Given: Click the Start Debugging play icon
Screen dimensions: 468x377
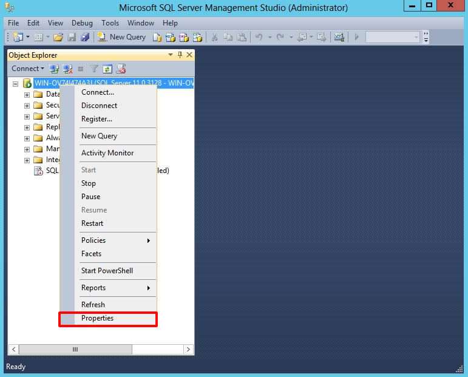Looking at the screenshot, I should 356,37.
